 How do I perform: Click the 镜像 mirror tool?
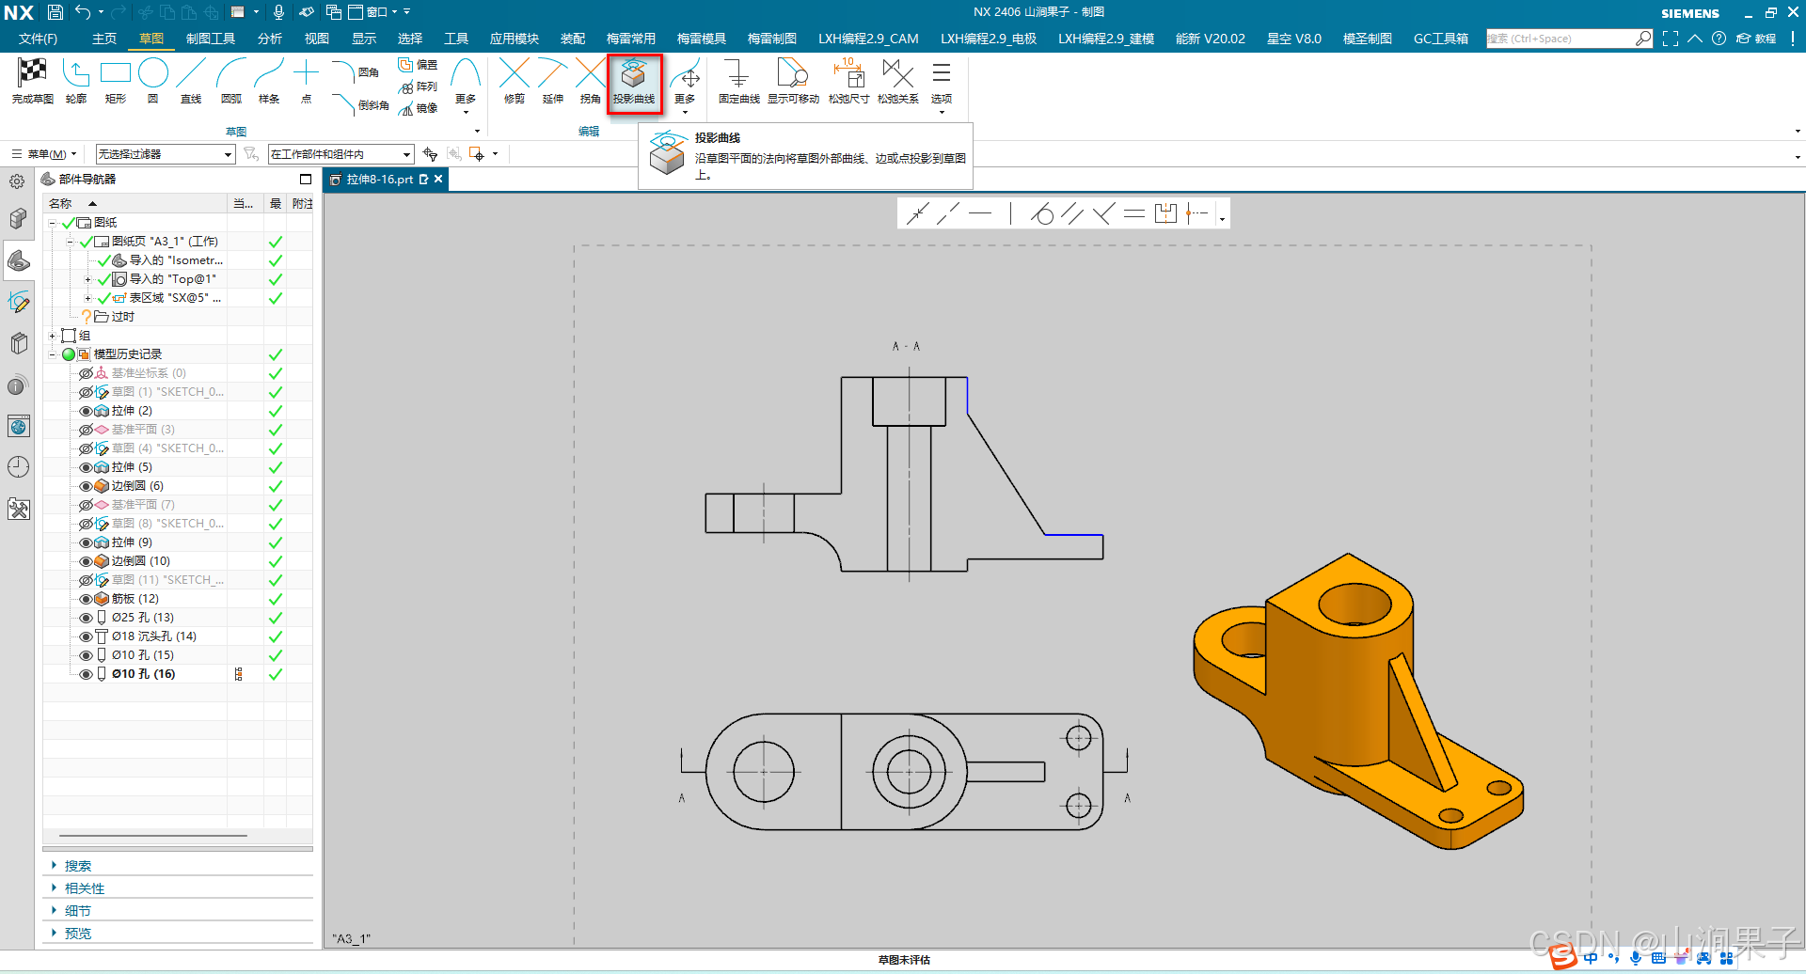tap(418, 108)
